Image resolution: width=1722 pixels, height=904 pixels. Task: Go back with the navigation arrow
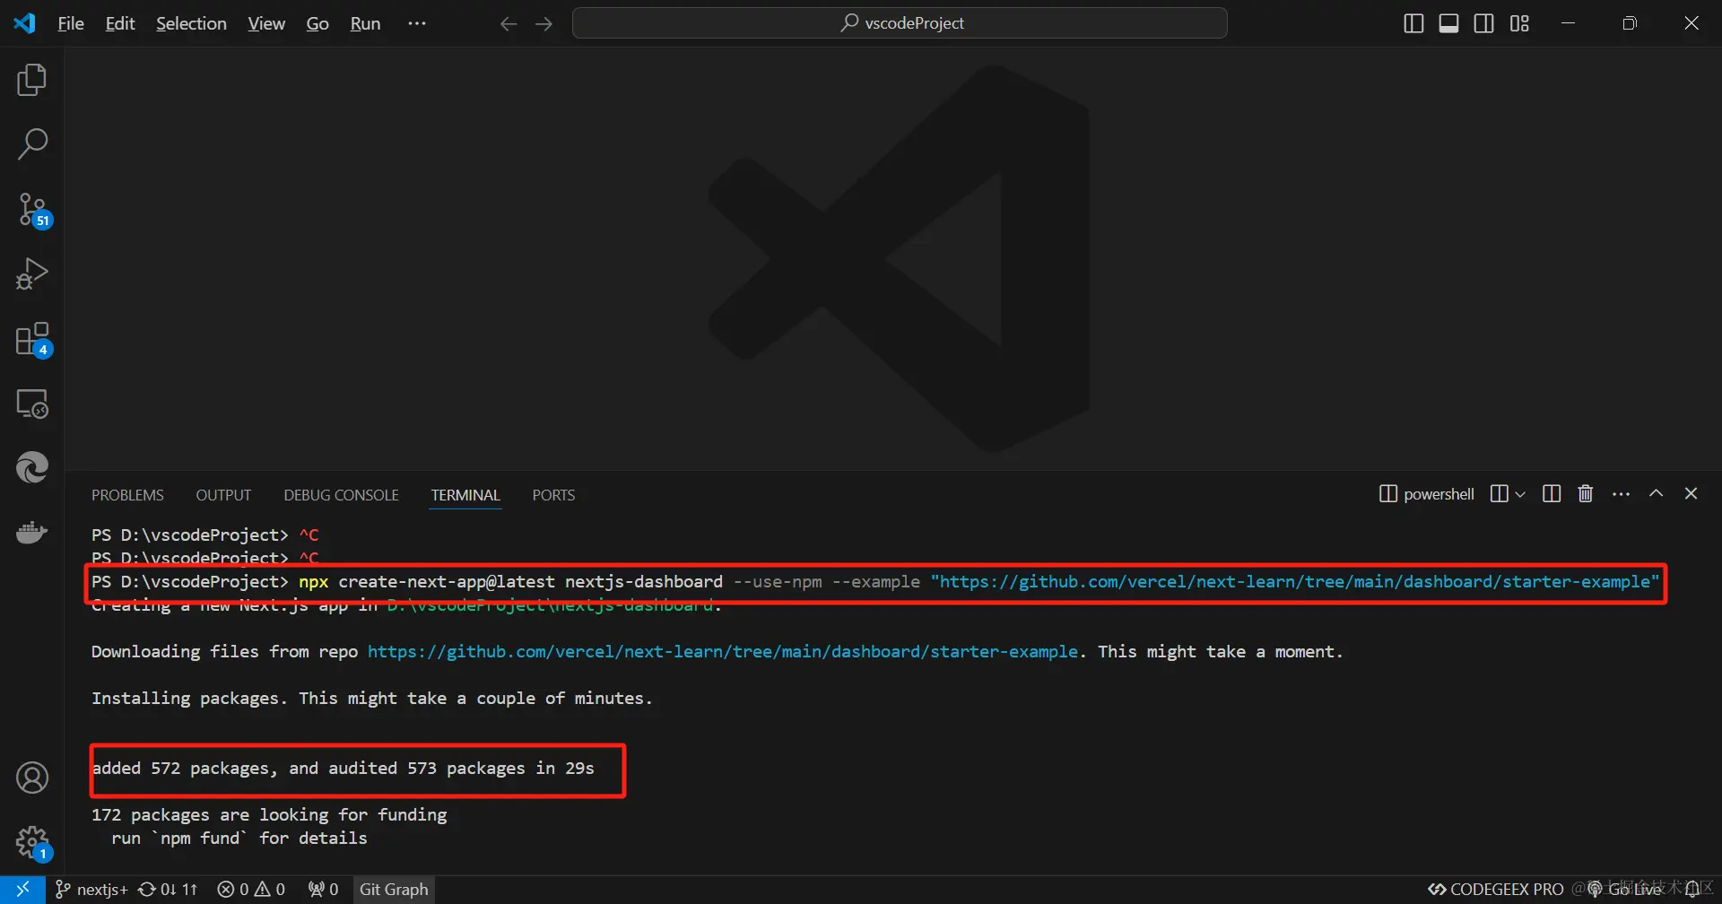pos(509,24)
